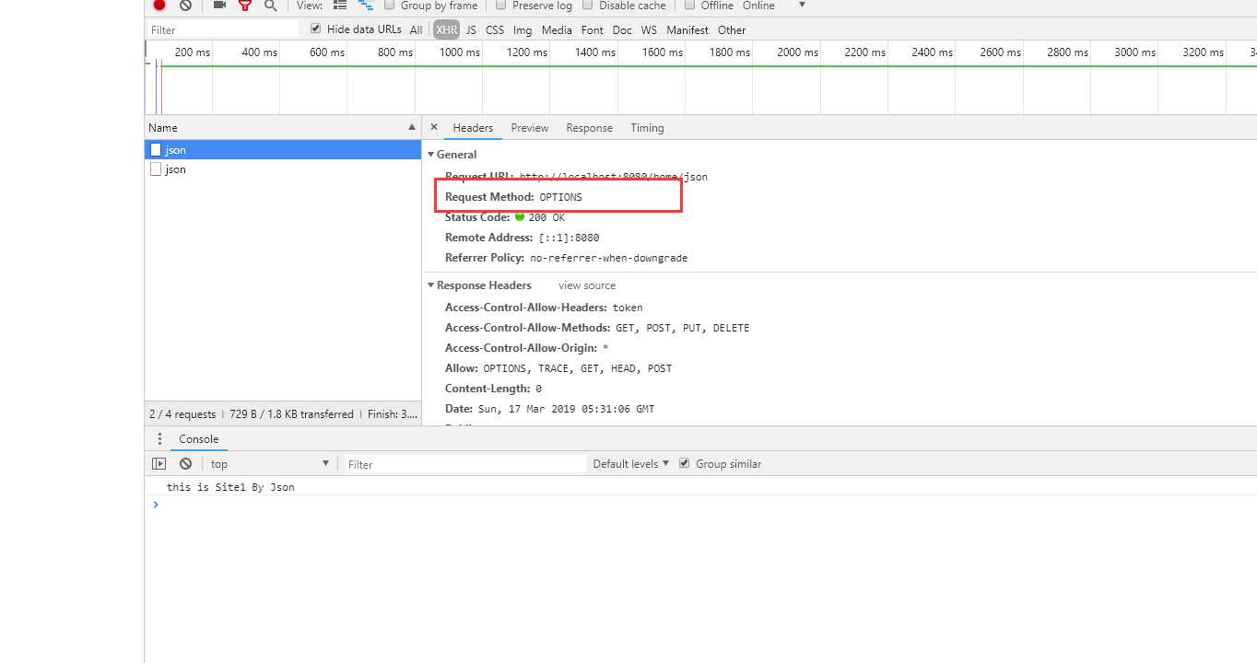Toggle the XHR request type filter
Screen dimensions: 1257x663
tap(447, 29)
